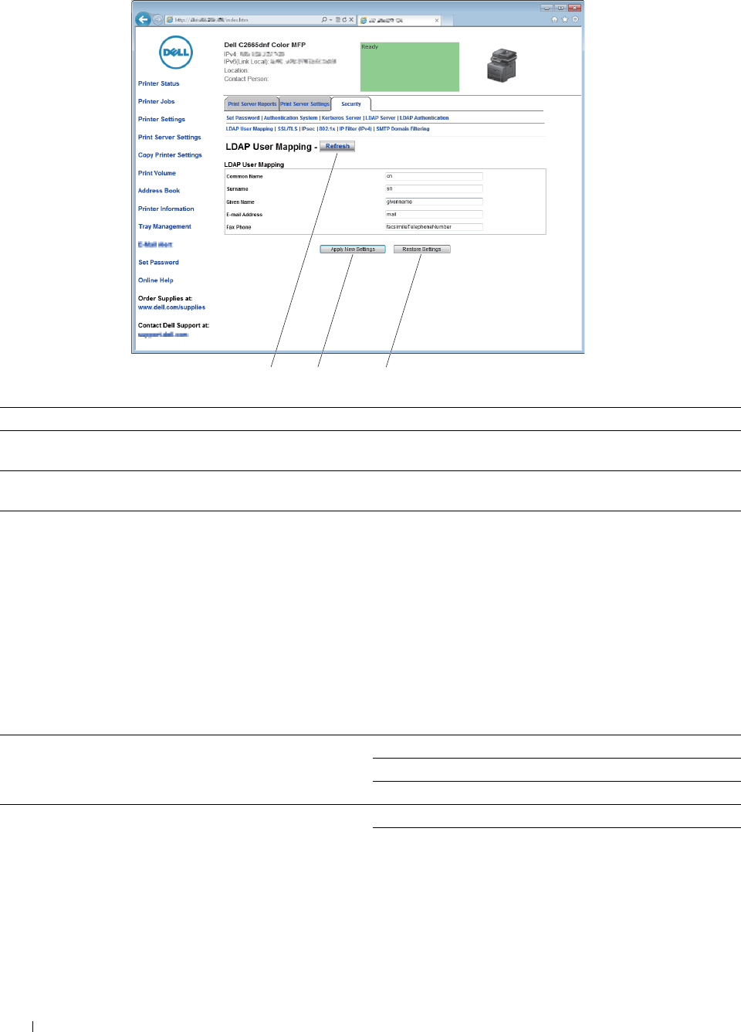Screen dimensions: 741x1032
Task: Open Printer Jobs in sidebar
Action: click(x=156, y=101)
